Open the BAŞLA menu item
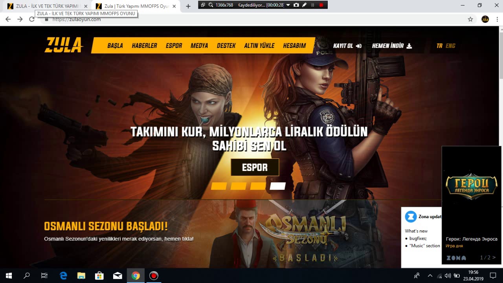Image resolution: width=503 pixels, height=283 pixels. point(115,46)
